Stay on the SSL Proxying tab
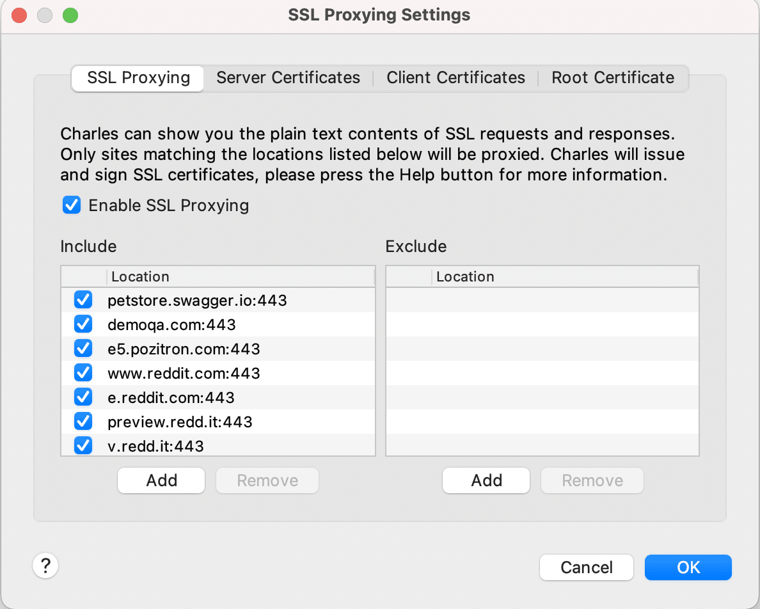The height and width of the screenshot is (609, 760). click(x=137, y=77)
